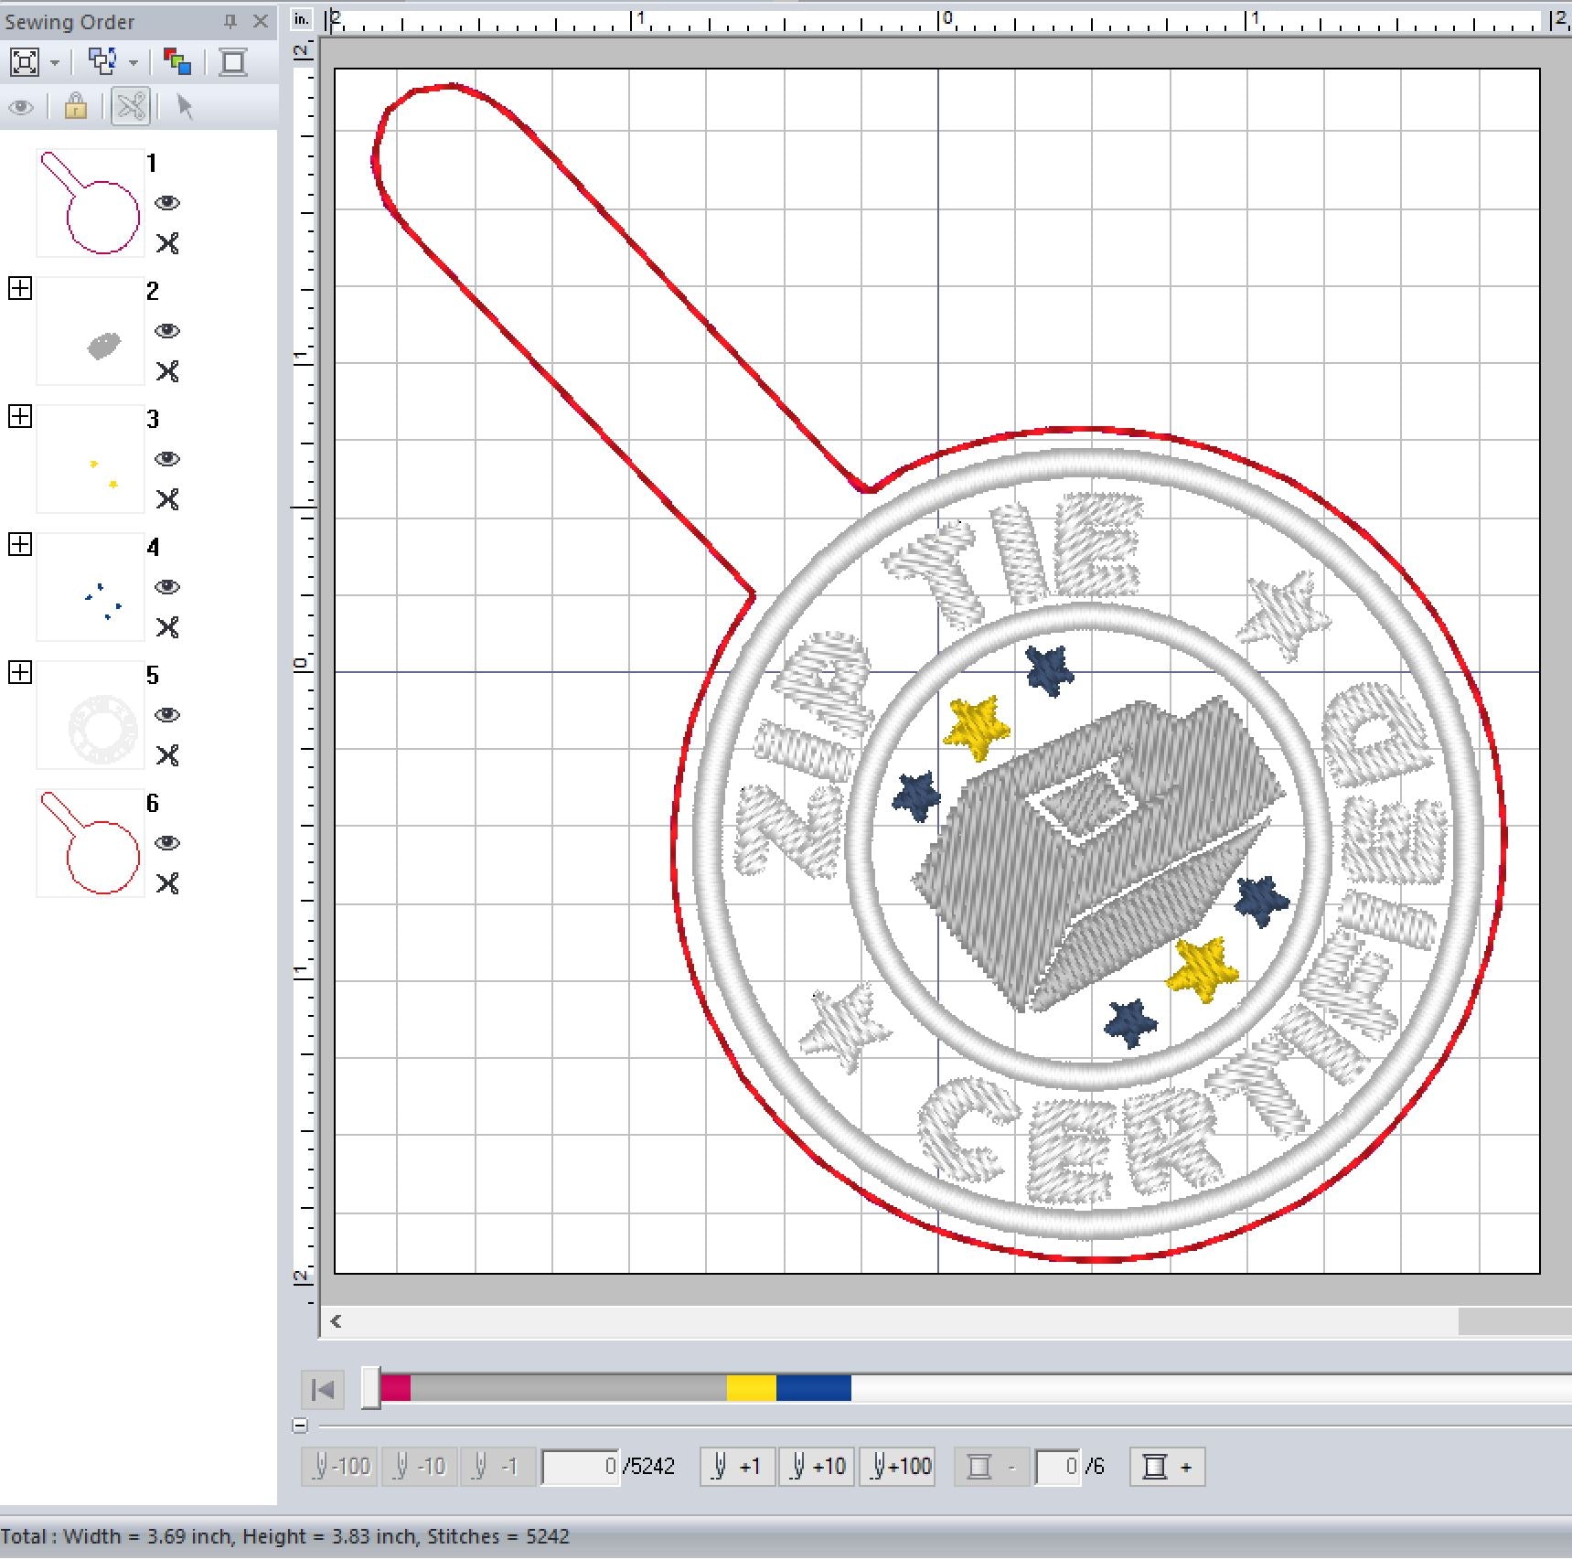The height and width of the screenshot is (1560, 1572).
Task: Click the zoom-to-fit frame icon in Sewing Order
Action: click(x=25, y=62)
